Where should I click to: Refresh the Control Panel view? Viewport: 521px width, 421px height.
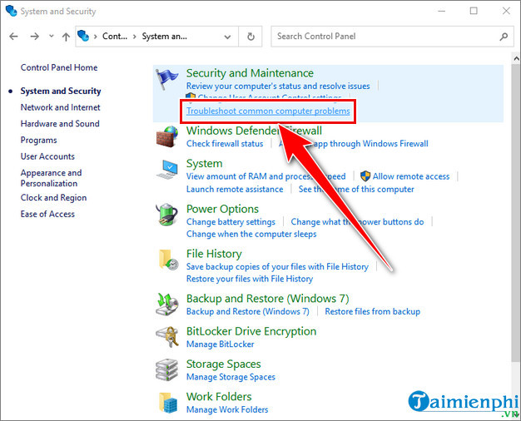[251, 37]
